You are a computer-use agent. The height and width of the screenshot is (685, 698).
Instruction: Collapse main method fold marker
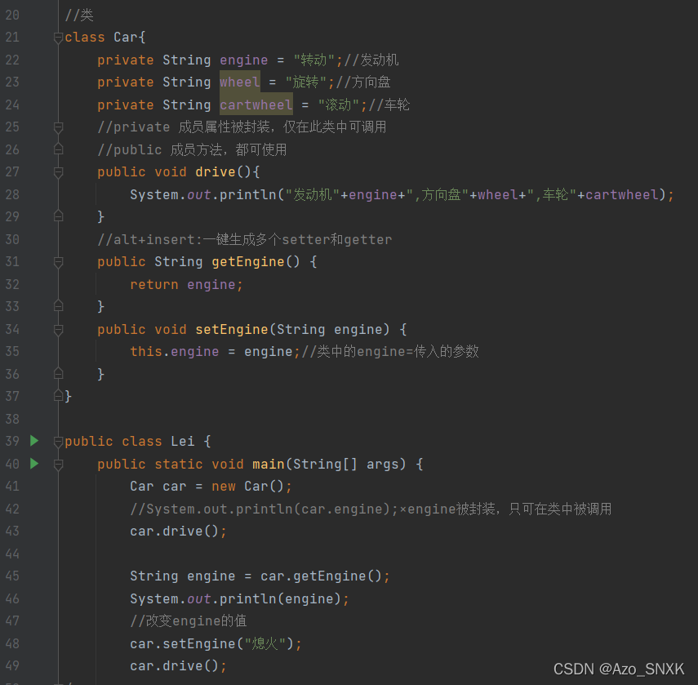(x=58, y=465)
